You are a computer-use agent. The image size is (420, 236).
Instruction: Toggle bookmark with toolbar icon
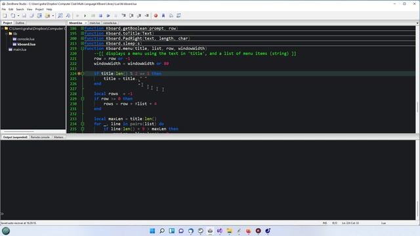click(x=163, y=16)
